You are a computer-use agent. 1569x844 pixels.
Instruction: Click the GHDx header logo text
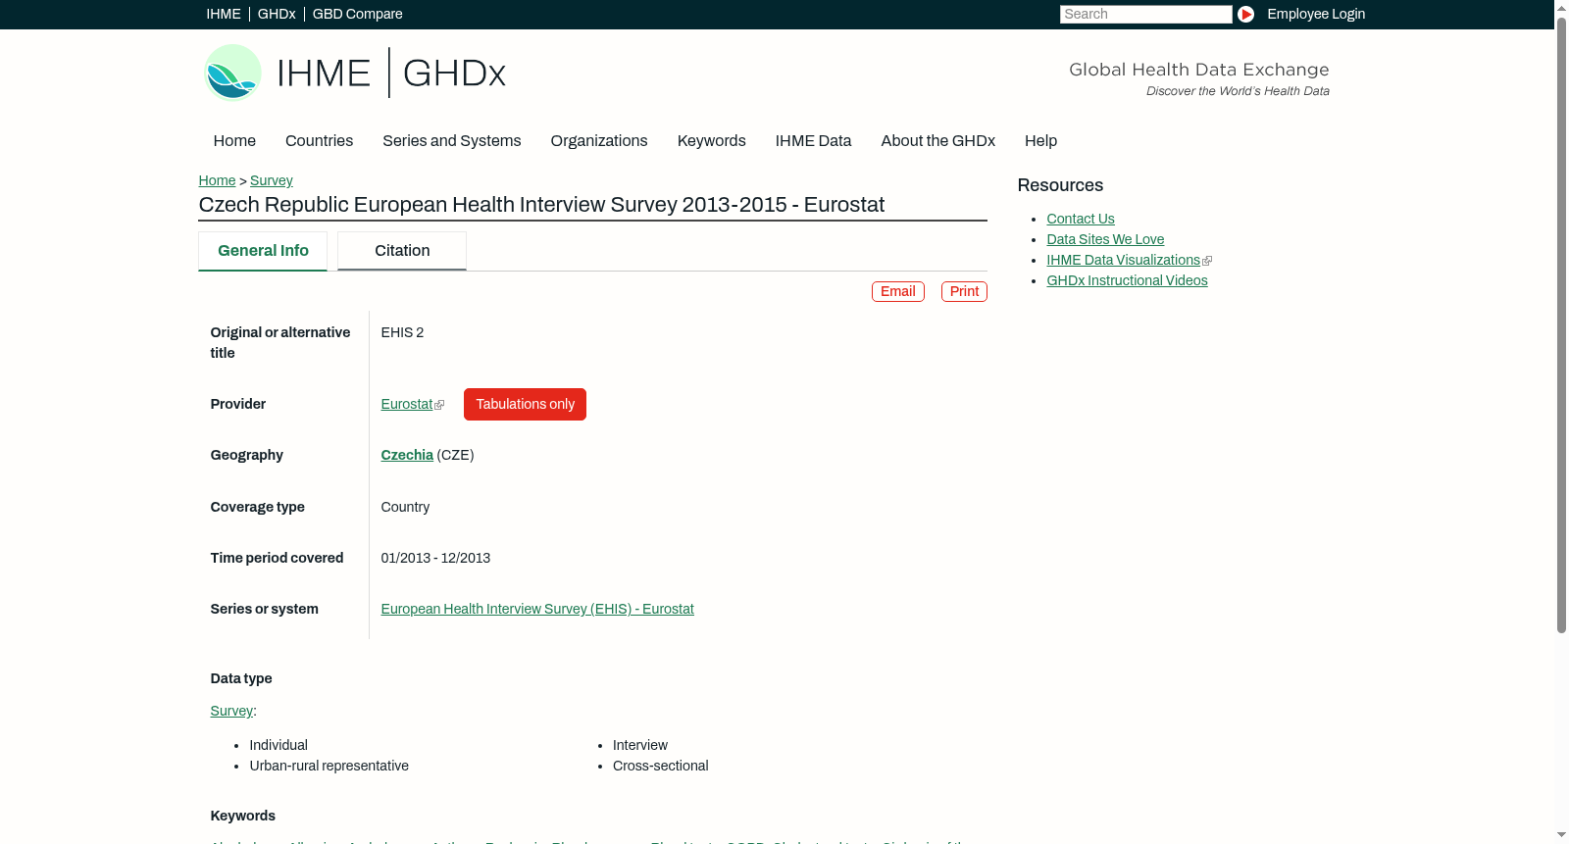(454, 74)
